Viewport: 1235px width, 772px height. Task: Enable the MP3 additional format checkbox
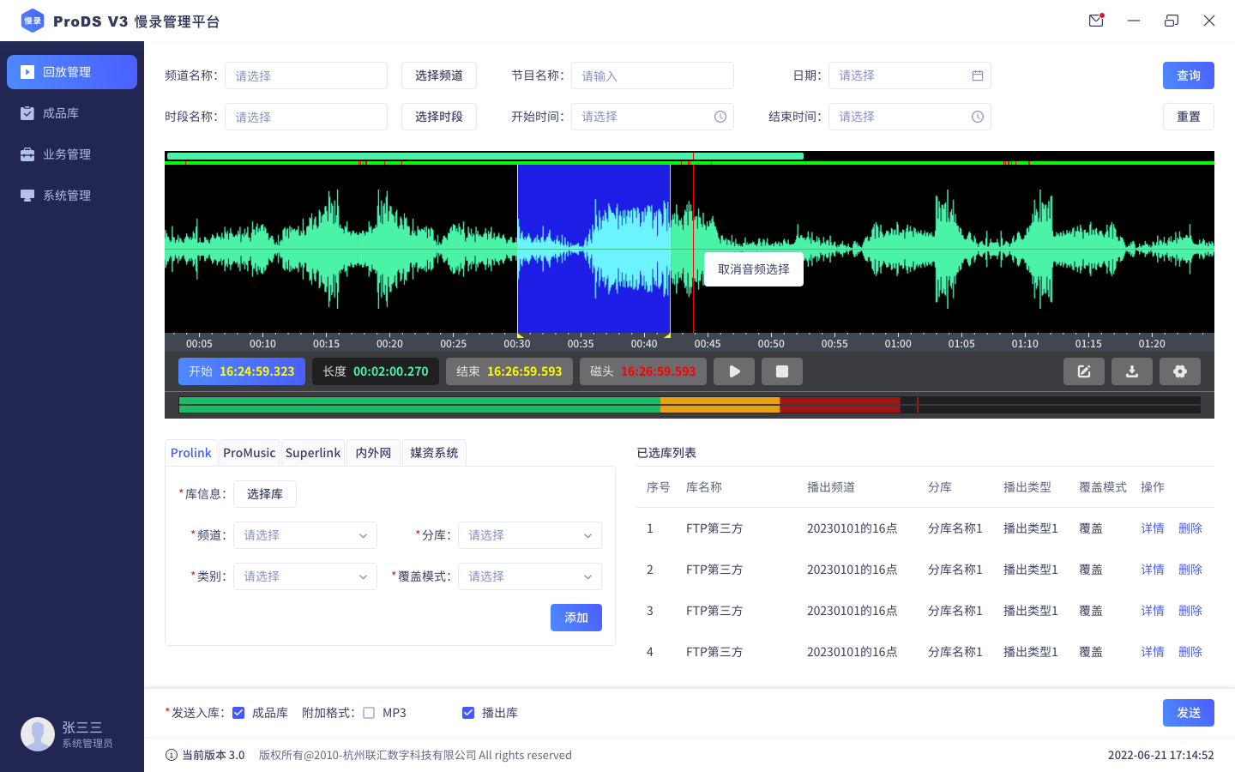tap(369, 713)
